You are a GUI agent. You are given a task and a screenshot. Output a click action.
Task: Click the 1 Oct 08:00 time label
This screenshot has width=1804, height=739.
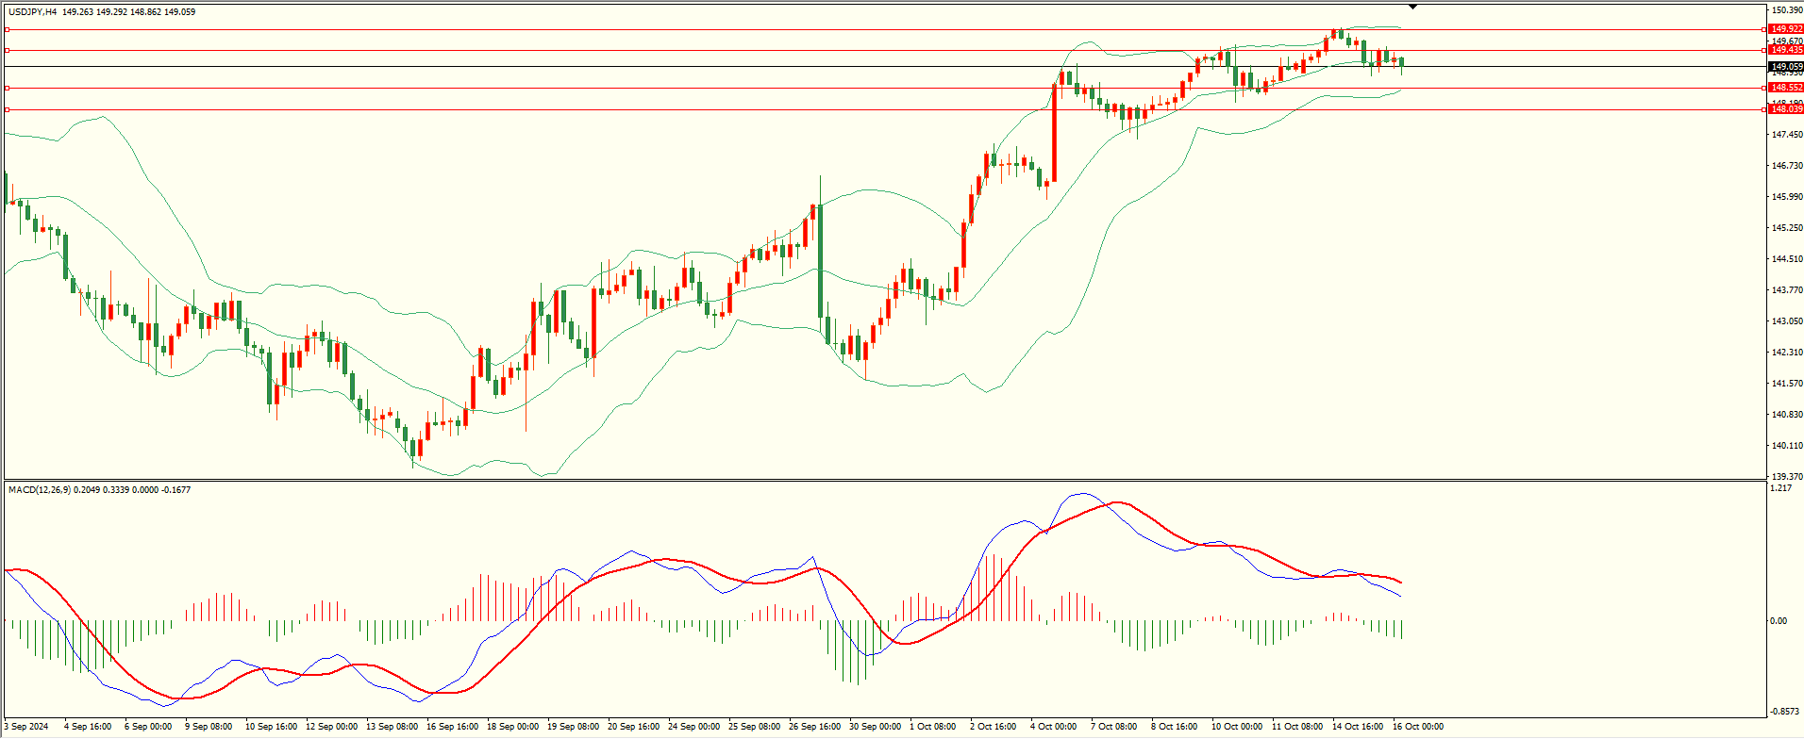tap(932, 727)
